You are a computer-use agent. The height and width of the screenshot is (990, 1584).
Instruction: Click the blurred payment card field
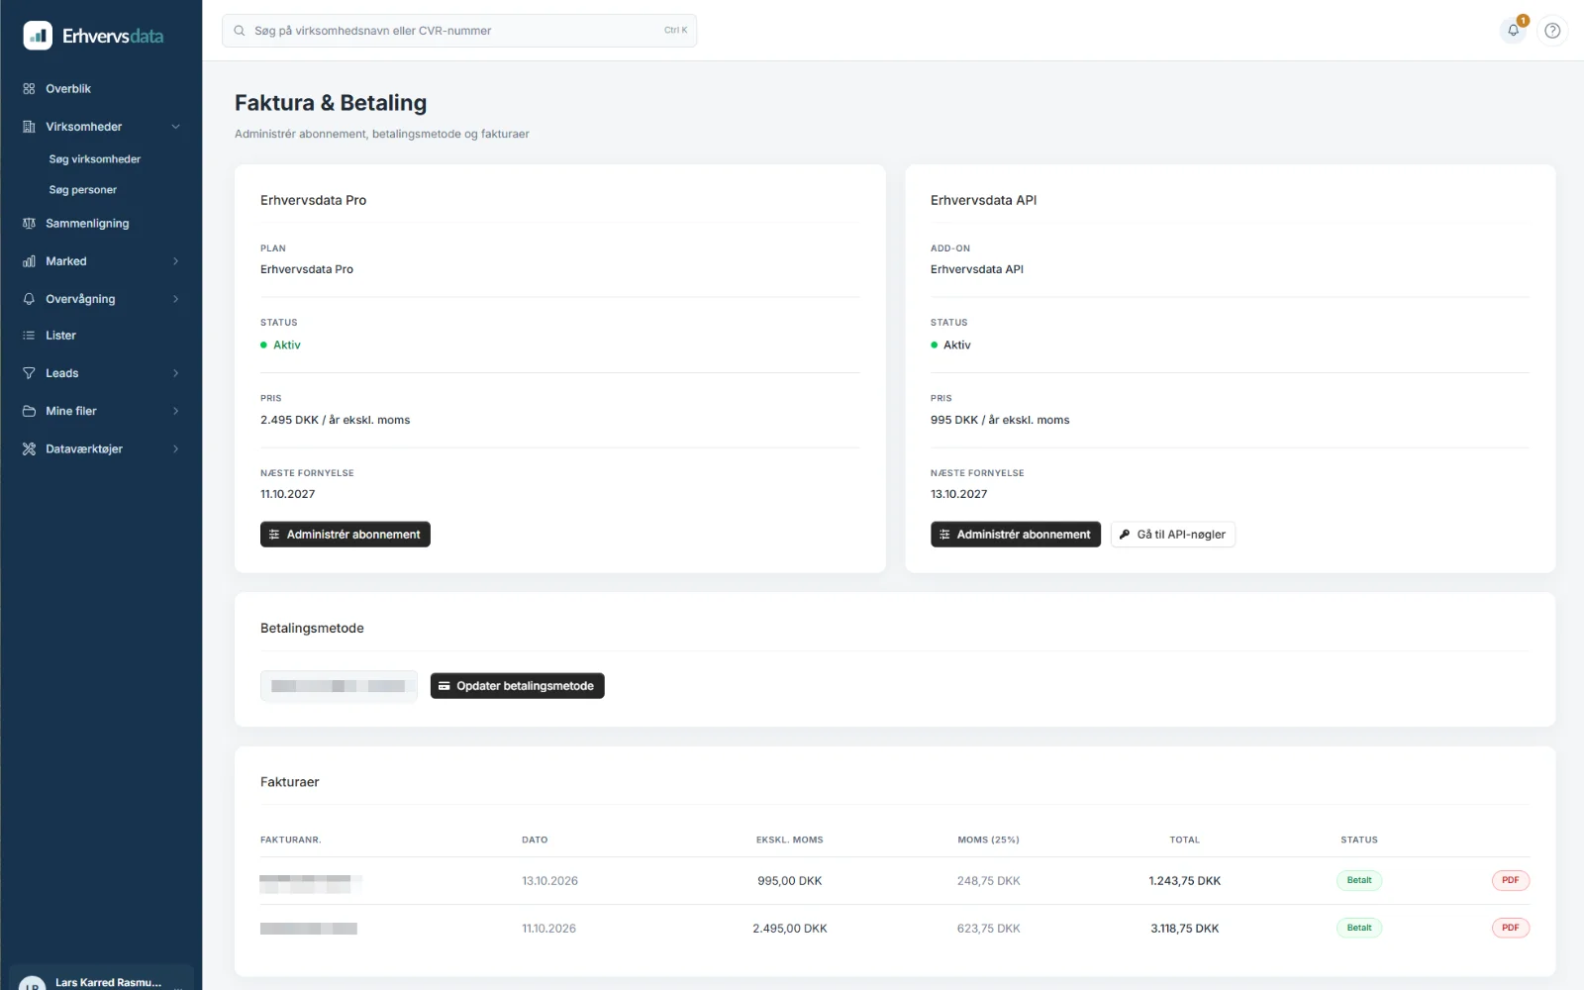pyautogui.click(x=339, y=686)
